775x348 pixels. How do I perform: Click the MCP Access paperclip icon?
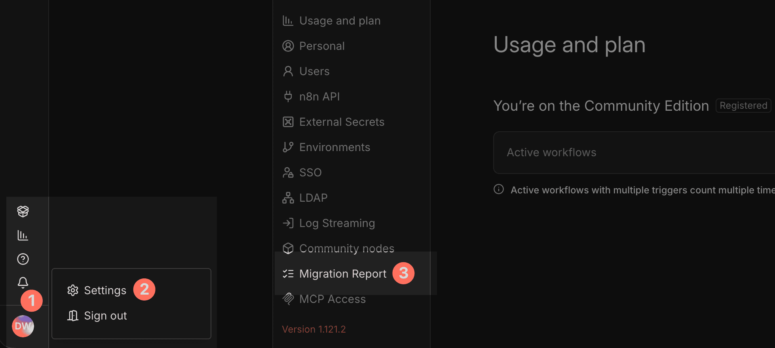pyautogui.click(x=288, y=299)
